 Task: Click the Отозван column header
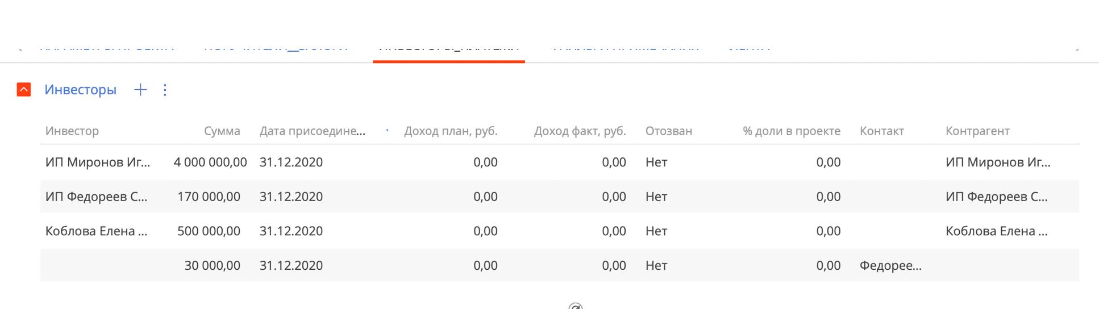point(669,131)
